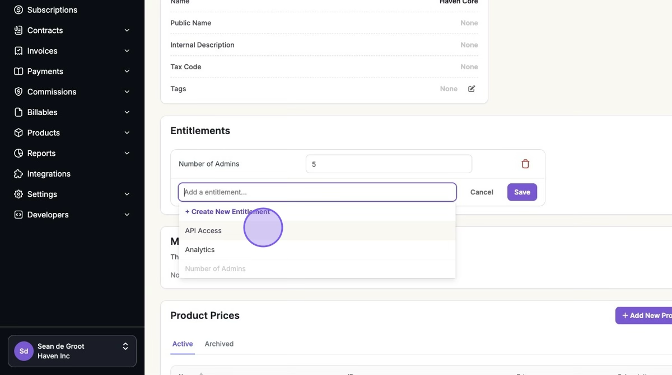This screenshot has width=672, height=375.
Task: Edit tags with the pencil icon
Action: (472, 89)
